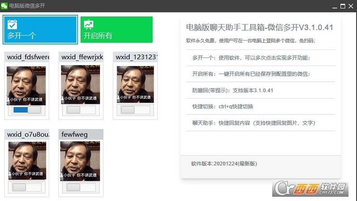Click the 电脑版微信多开 window title text
Viewport: 357px width, 201px height.
(x=27, y=6)
